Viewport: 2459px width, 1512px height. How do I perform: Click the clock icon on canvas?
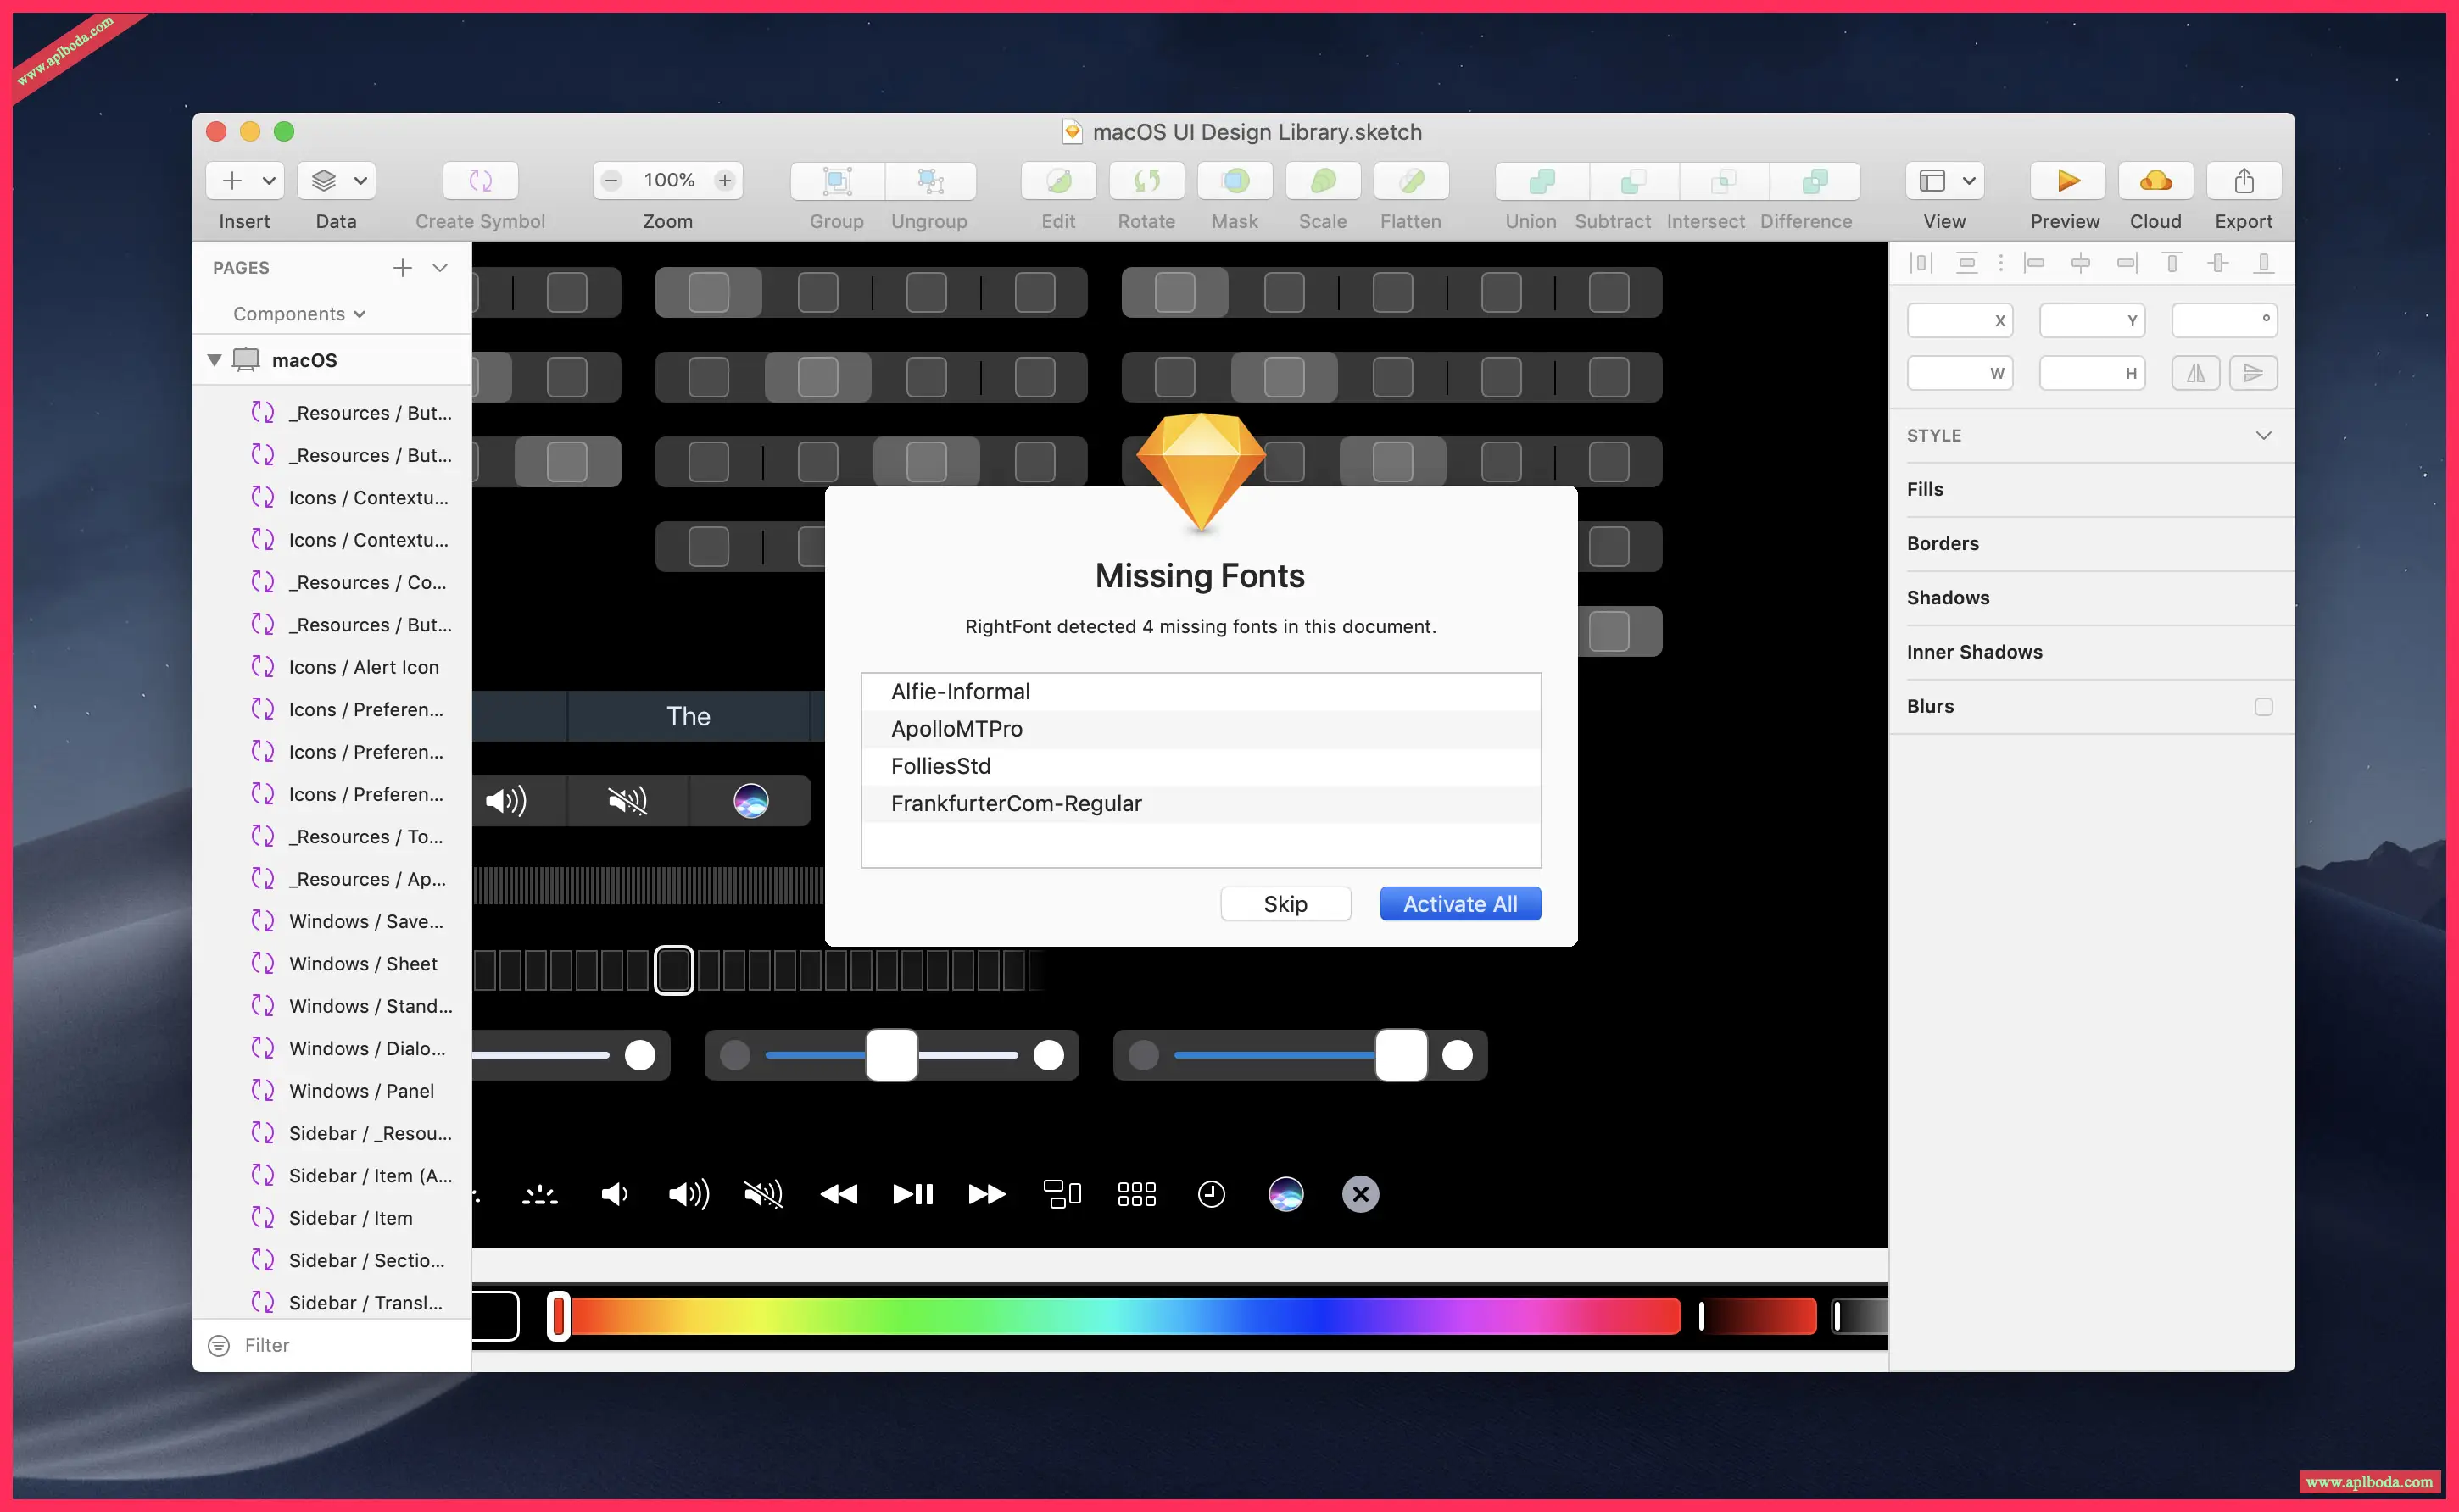1212,1194
